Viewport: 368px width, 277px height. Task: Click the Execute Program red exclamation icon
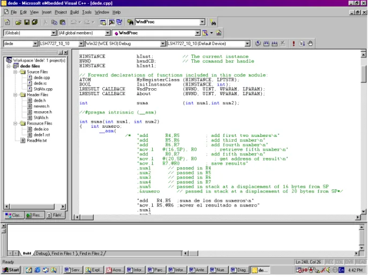tap(294, 44)
